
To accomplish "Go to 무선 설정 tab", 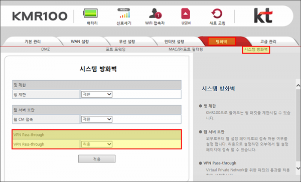I will [x=127, y=42].
